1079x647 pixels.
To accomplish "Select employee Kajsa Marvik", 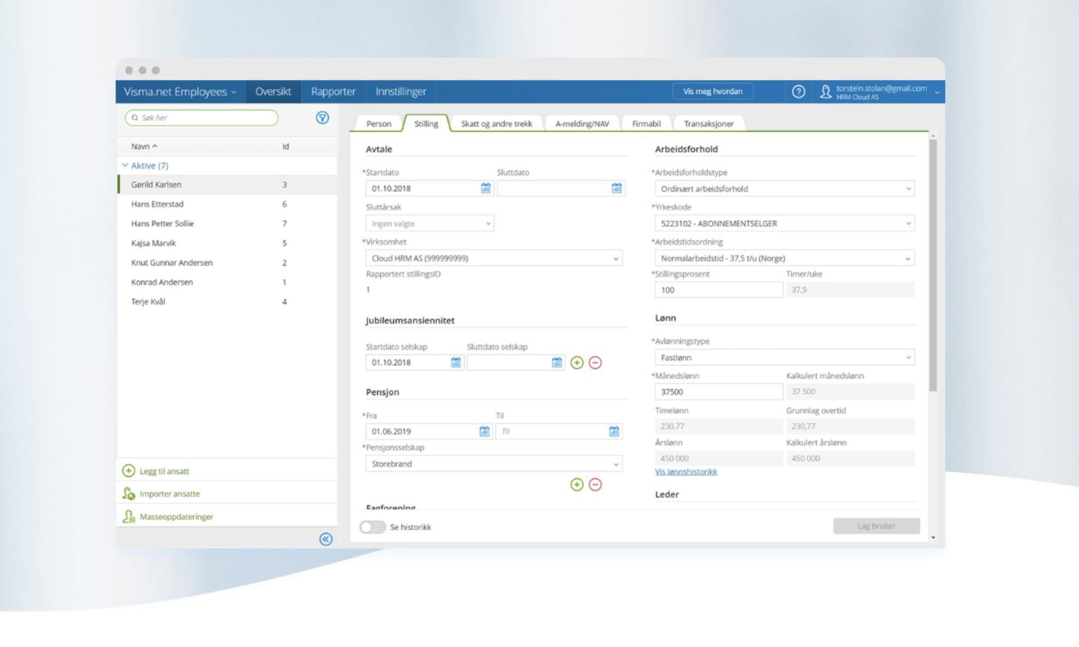I will tap(227, 243).
